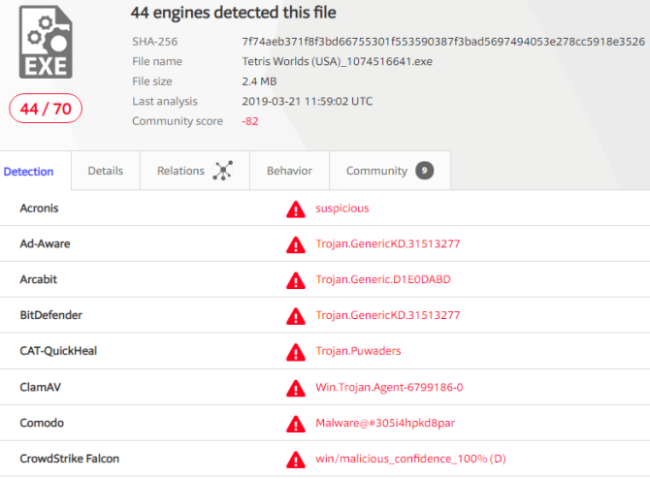Click the alert icon beside CAT-QuickHeal result
The height and width of the screenshot is (479, 650).
pyautogui.click(x=295, y=352)
